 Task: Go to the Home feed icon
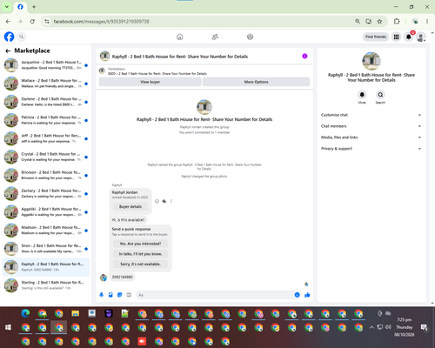click(179, 37)
